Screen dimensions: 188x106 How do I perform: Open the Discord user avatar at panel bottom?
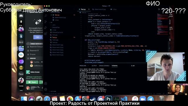[28, 88]
